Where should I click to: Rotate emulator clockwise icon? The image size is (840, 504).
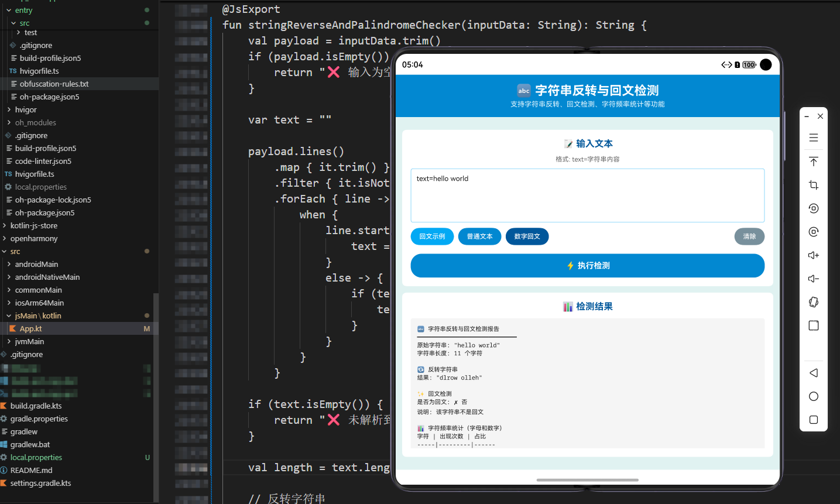(x=814, y=232)
